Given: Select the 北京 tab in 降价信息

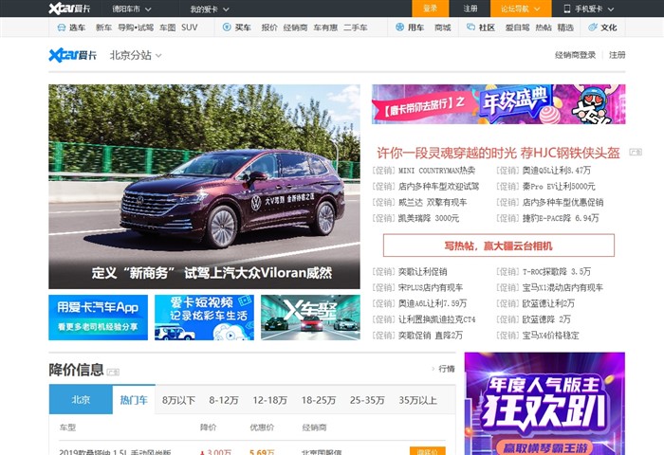Looking at the screenshot, I should coord(81,400).
